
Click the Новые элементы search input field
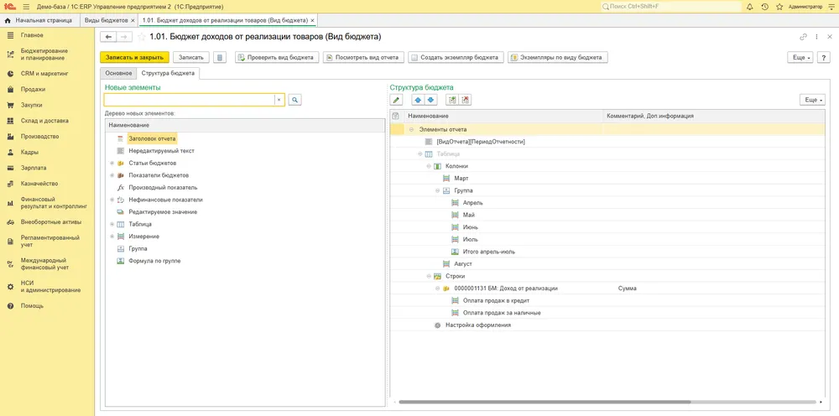coord(190,100)
